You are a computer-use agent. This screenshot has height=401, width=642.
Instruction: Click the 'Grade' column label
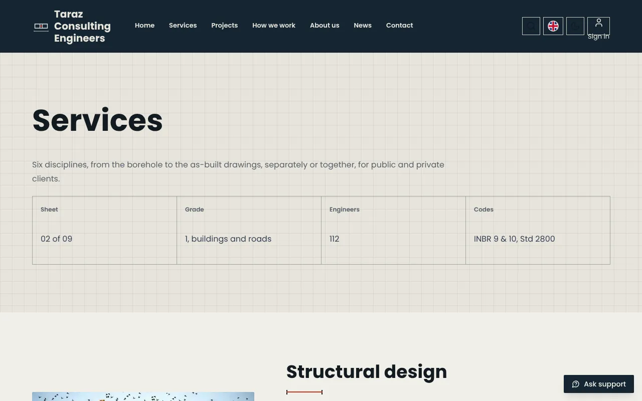pyautogui.click(x=195, y=210)
